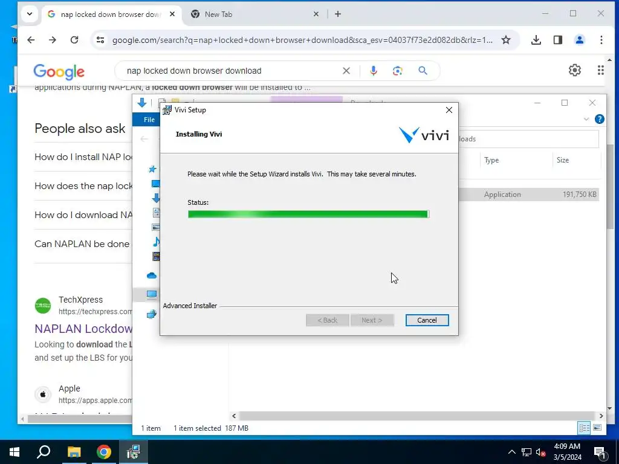This screenshot has height=464, width=619.
Task: Open File Explorer help icon
Action: 599,119
